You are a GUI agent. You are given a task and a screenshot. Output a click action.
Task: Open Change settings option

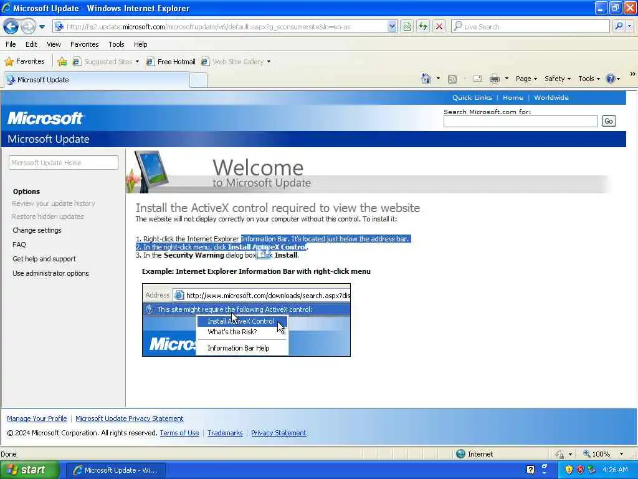[37, 230]
